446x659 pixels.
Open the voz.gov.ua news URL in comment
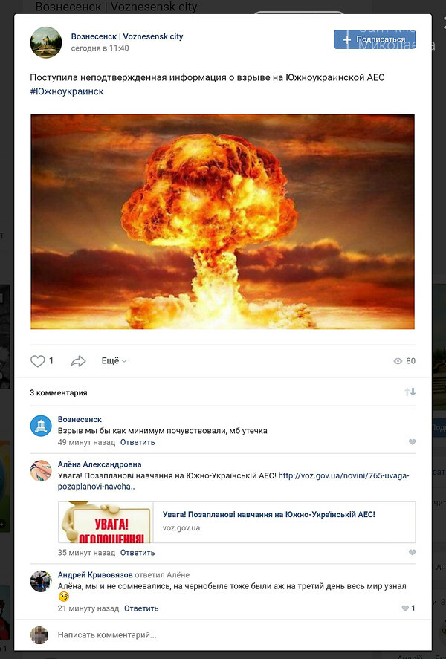343,475
